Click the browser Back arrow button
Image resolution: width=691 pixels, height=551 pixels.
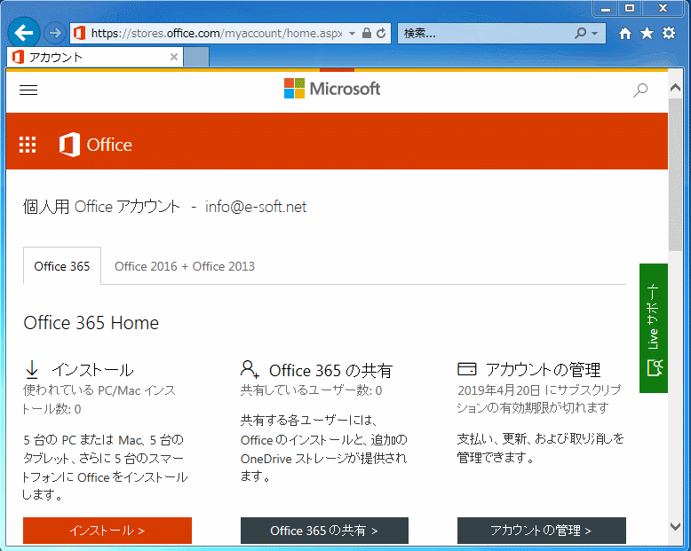pyautogui.click(x=24, y=33)
